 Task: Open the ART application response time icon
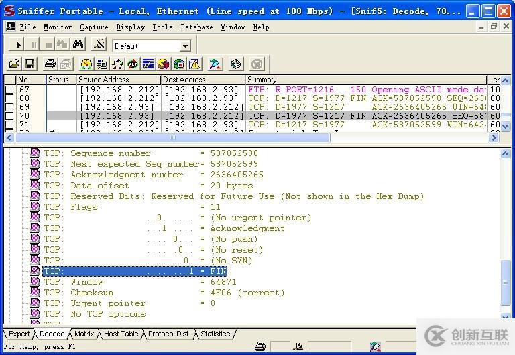pos(133,64)
